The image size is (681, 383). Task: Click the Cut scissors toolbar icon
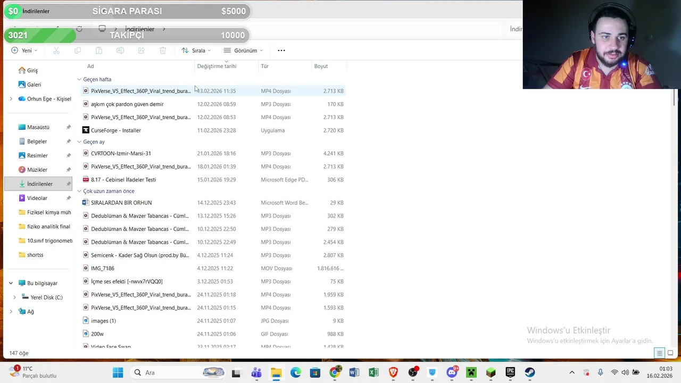[x=56, y=51]
